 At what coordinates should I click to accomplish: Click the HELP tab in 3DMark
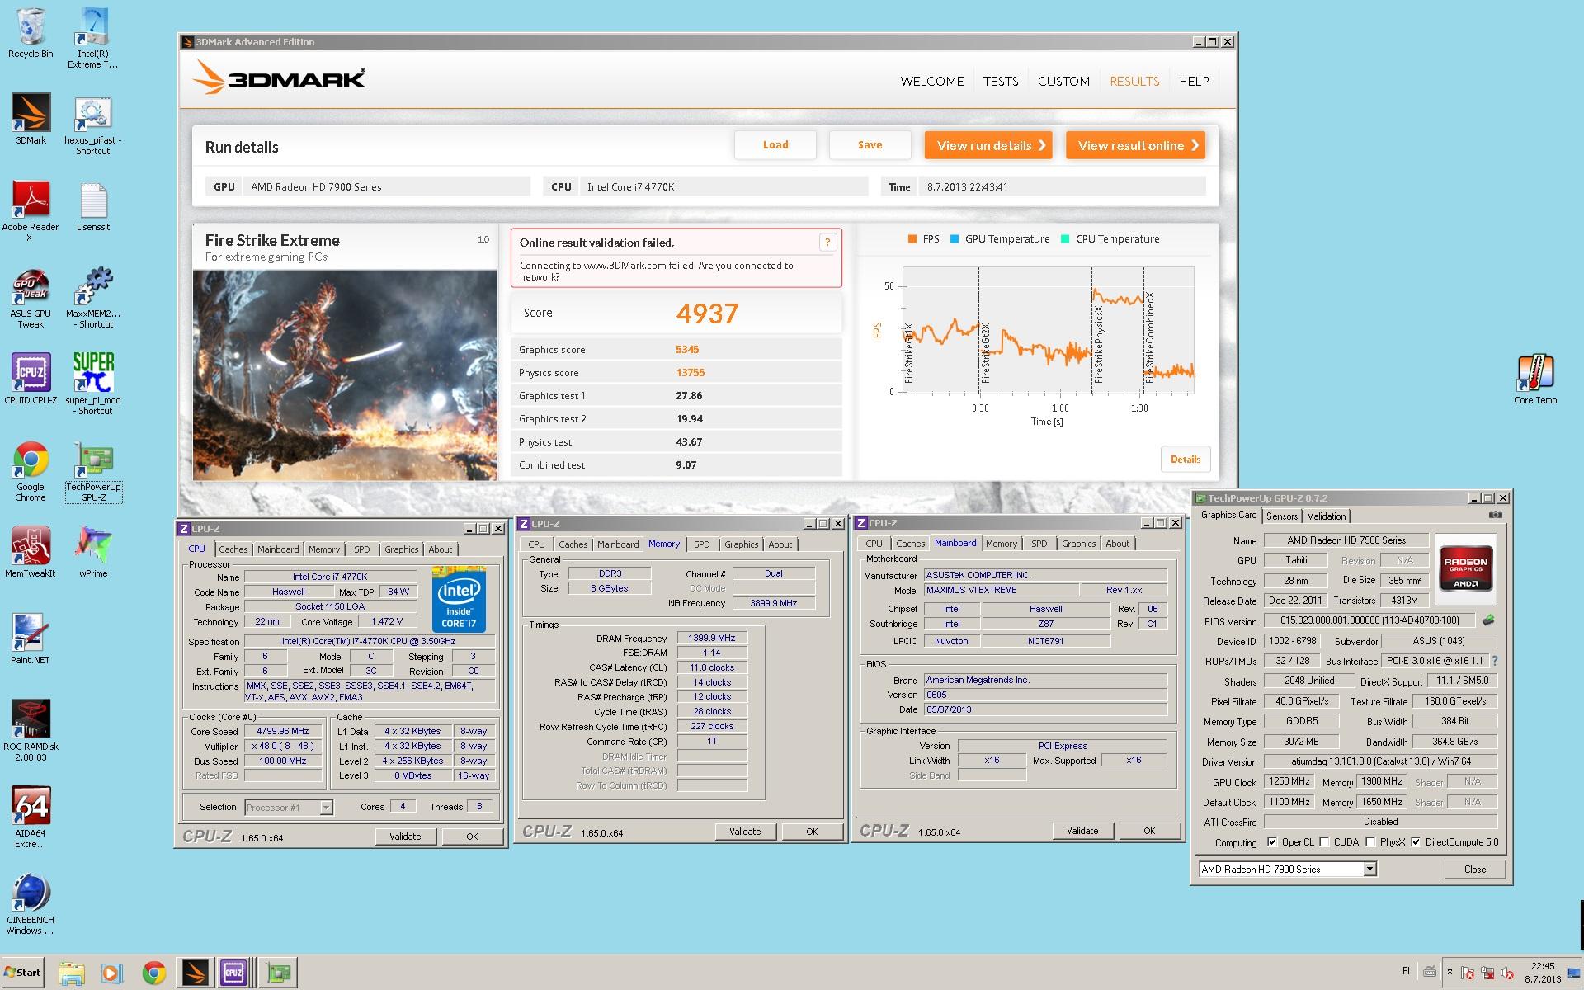[1194, 81]
